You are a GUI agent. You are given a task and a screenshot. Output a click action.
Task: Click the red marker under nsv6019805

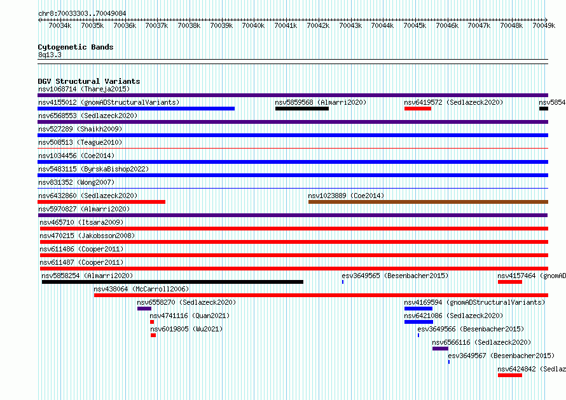click(153, 335)
